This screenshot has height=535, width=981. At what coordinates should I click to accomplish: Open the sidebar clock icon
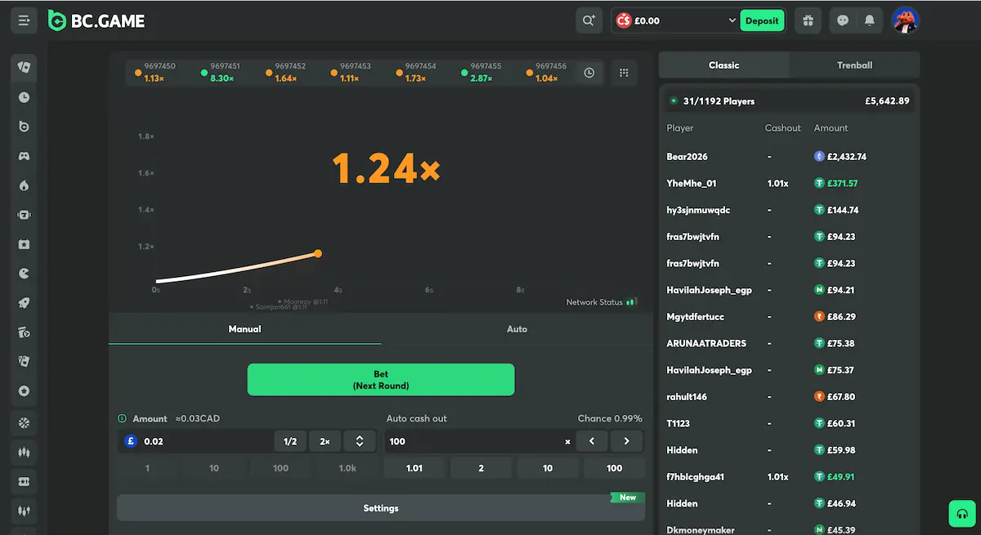pos(24,97)
